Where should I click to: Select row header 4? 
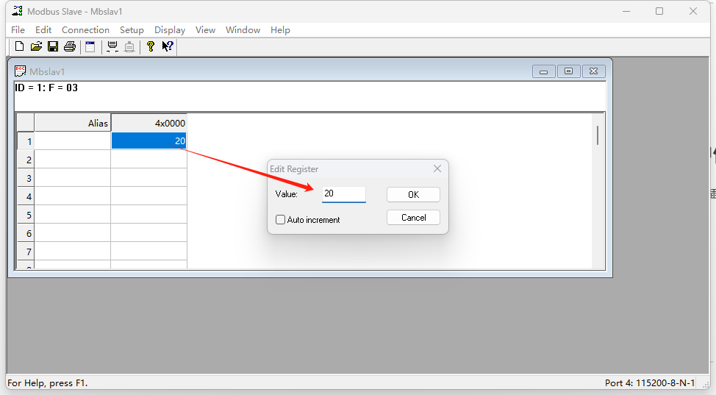coord(26,196)
